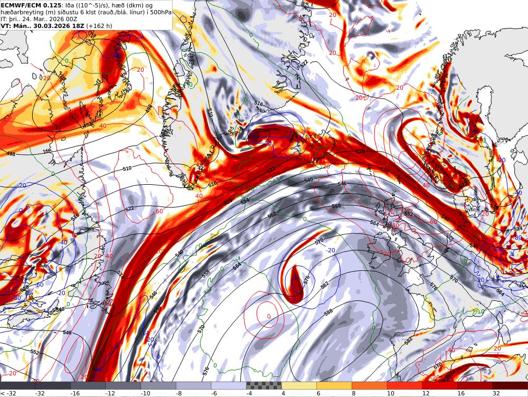Click the legend swatch between -8 and -6
The image size is (528, 397).
click(194, 385)
